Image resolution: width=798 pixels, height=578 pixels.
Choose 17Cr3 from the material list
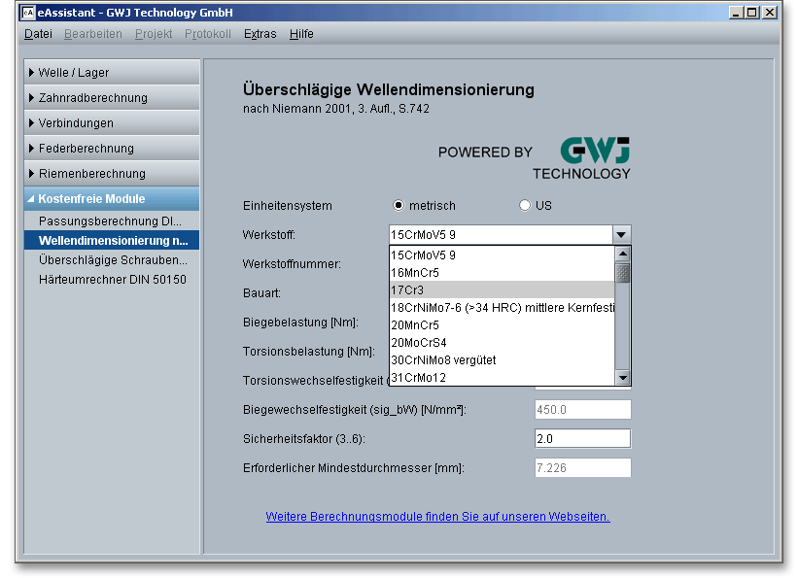pyautogui.click(x=501, y=290)
